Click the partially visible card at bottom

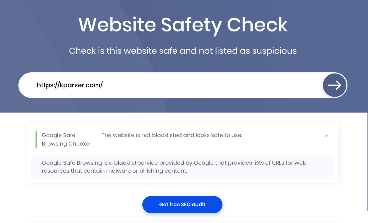tap(182, 222)
